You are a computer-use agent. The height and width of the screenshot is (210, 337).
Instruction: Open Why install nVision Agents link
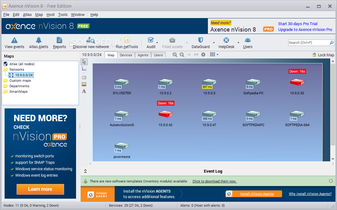coord(310,194)
